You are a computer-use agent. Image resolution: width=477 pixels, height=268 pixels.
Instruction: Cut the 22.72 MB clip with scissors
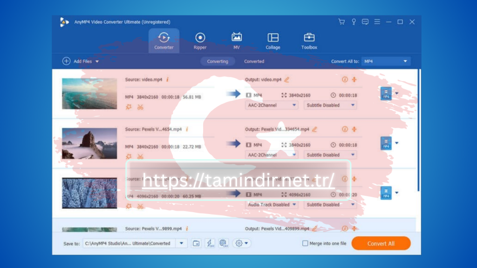pos(140,156)
